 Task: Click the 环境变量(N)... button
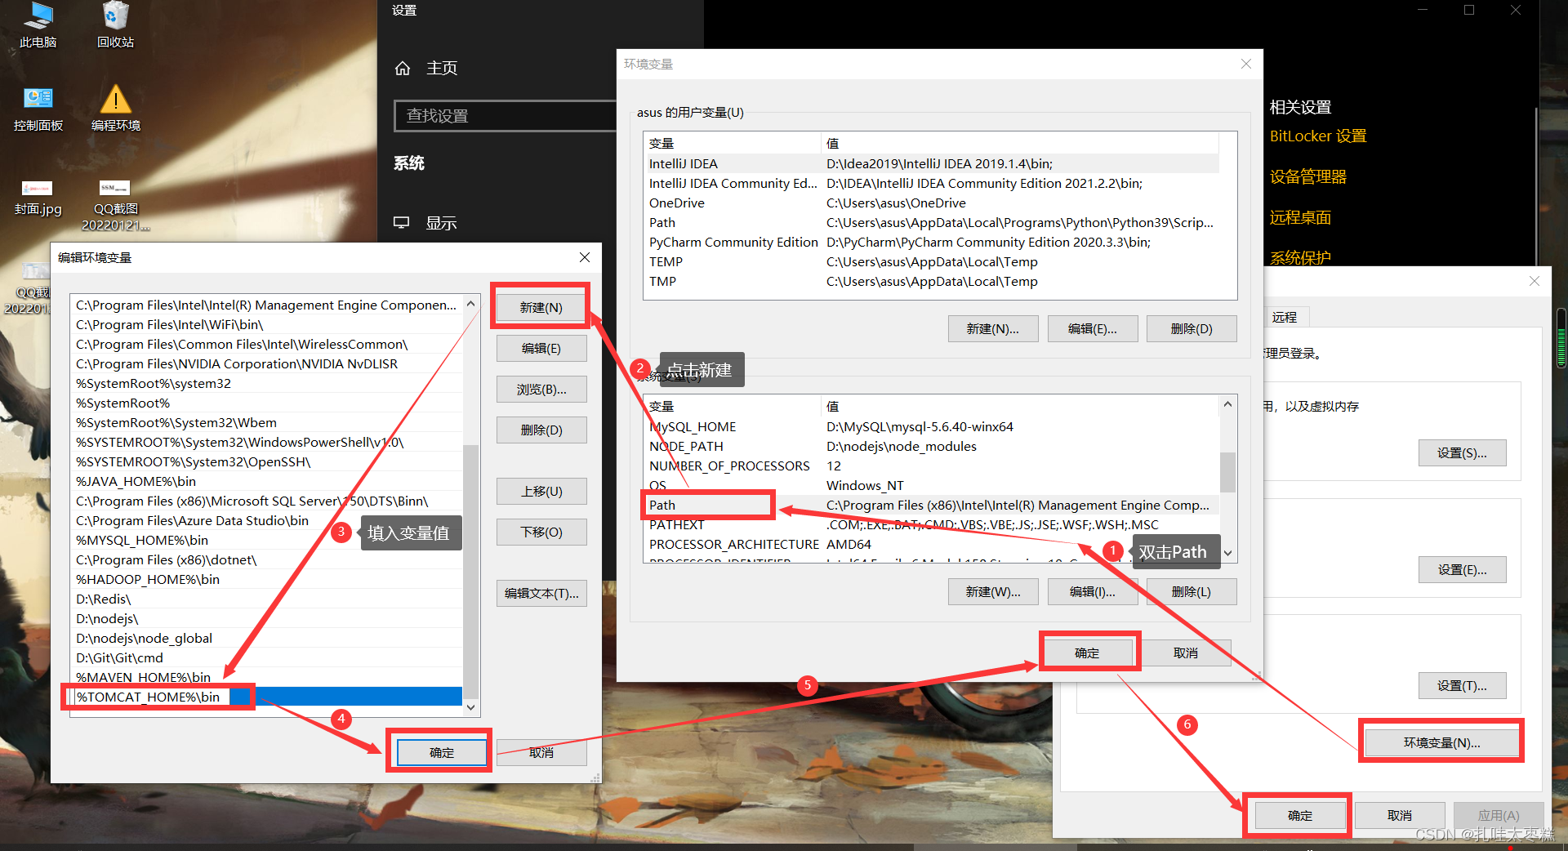1441,743
